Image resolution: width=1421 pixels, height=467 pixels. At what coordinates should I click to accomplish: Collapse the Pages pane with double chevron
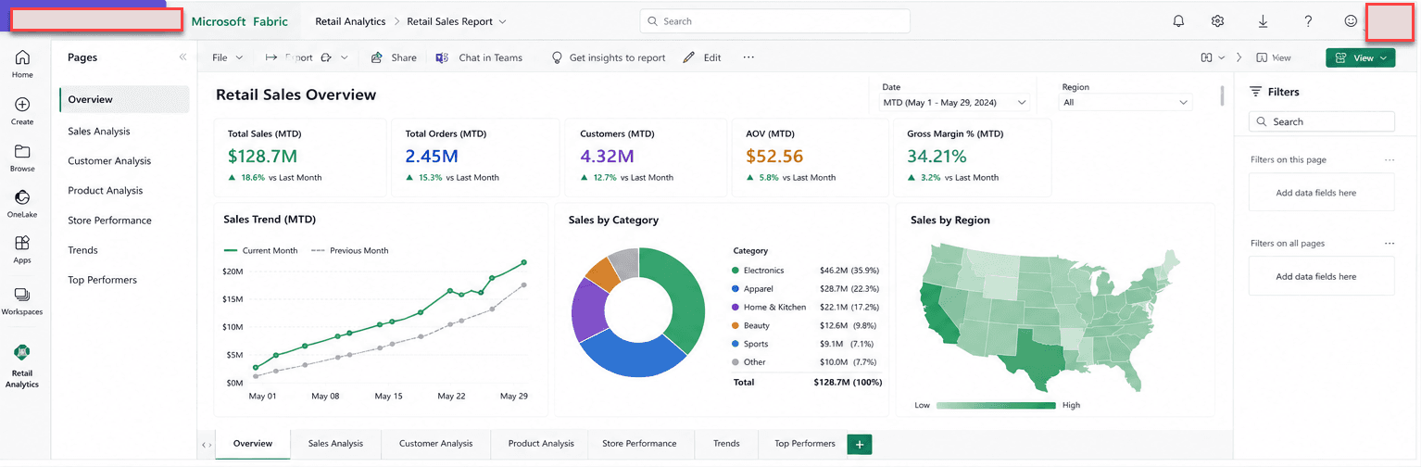(x=182, y=57)
